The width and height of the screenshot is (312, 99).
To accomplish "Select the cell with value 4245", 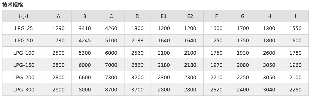I will 85,40.
